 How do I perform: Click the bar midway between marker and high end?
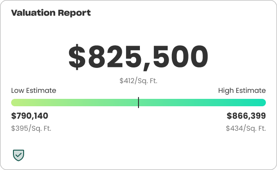pos(202,103)
